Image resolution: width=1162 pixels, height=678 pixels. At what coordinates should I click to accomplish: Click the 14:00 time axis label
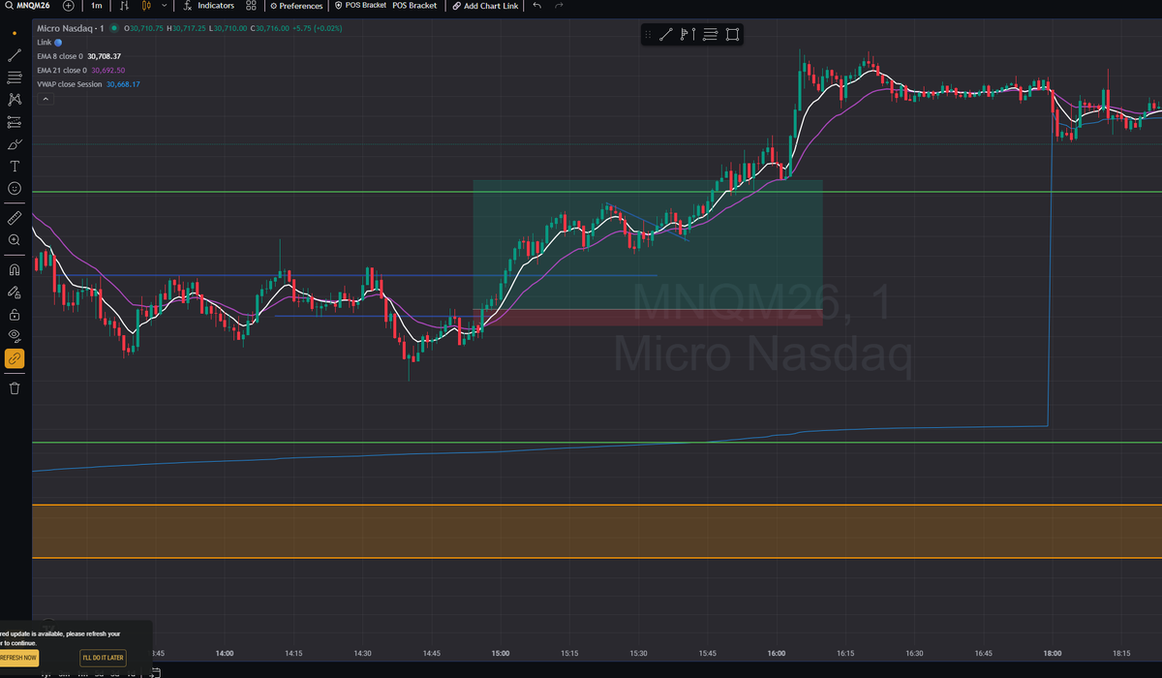pyautogui.click(x=226, y=653)
